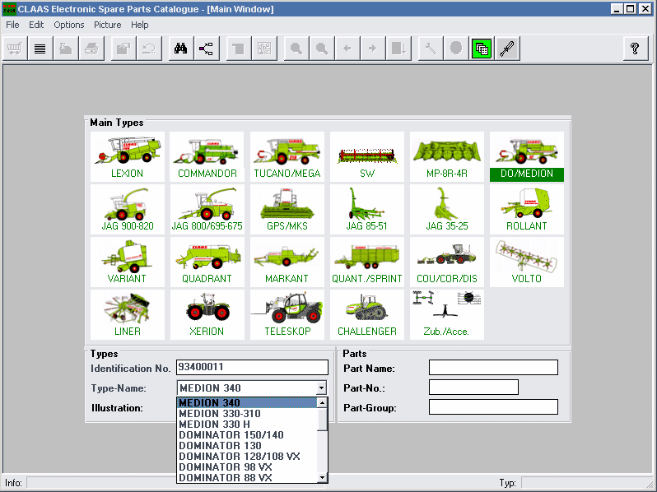Screen dimensions: 657x492
Task: Select the QUANT./SPRINT wagon type
Action: [367, 262]
